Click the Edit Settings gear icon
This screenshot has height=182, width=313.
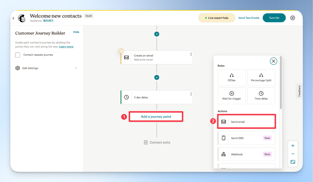click(17, 68)
